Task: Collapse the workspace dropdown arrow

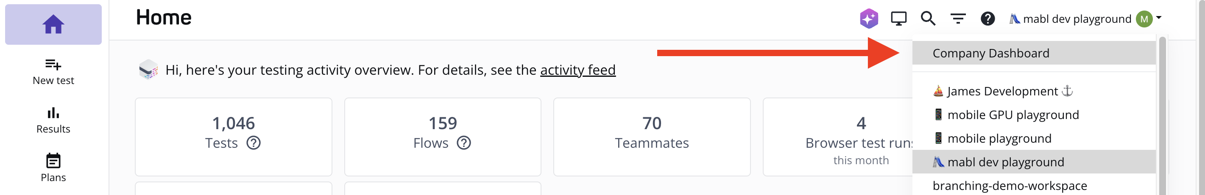Action: [1159, 18]
